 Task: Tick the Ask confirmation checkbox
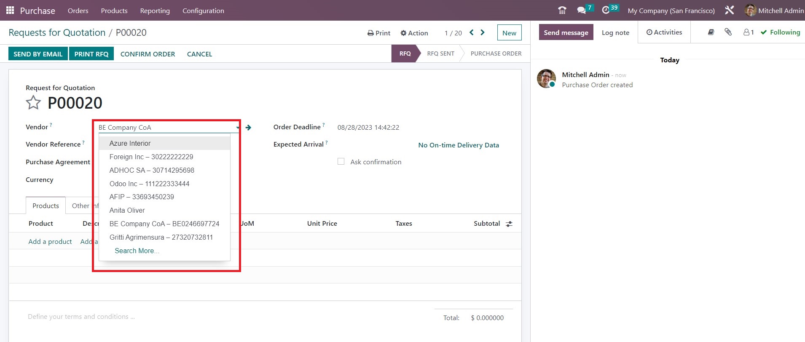click(x=341, y=162)
